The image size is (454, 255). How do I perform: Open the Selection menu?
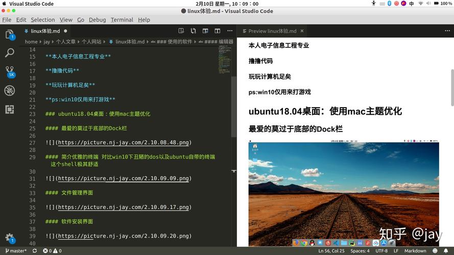[x=43, y=20]
